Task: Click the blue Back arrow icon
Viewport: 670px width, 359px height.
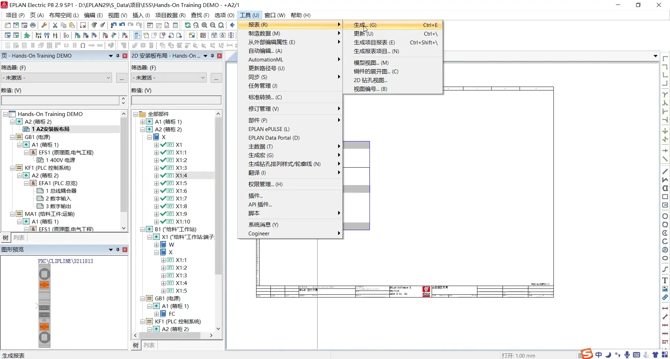Action: (232, 25)
